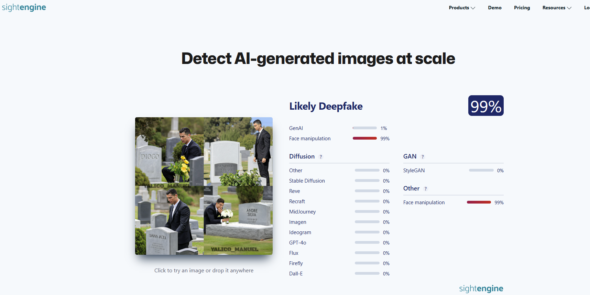Image resolution: width=590 pixels, height=295 pixels.
Task: Click the Sightengine watermark logo at bottom right
Action: point(481,288)
